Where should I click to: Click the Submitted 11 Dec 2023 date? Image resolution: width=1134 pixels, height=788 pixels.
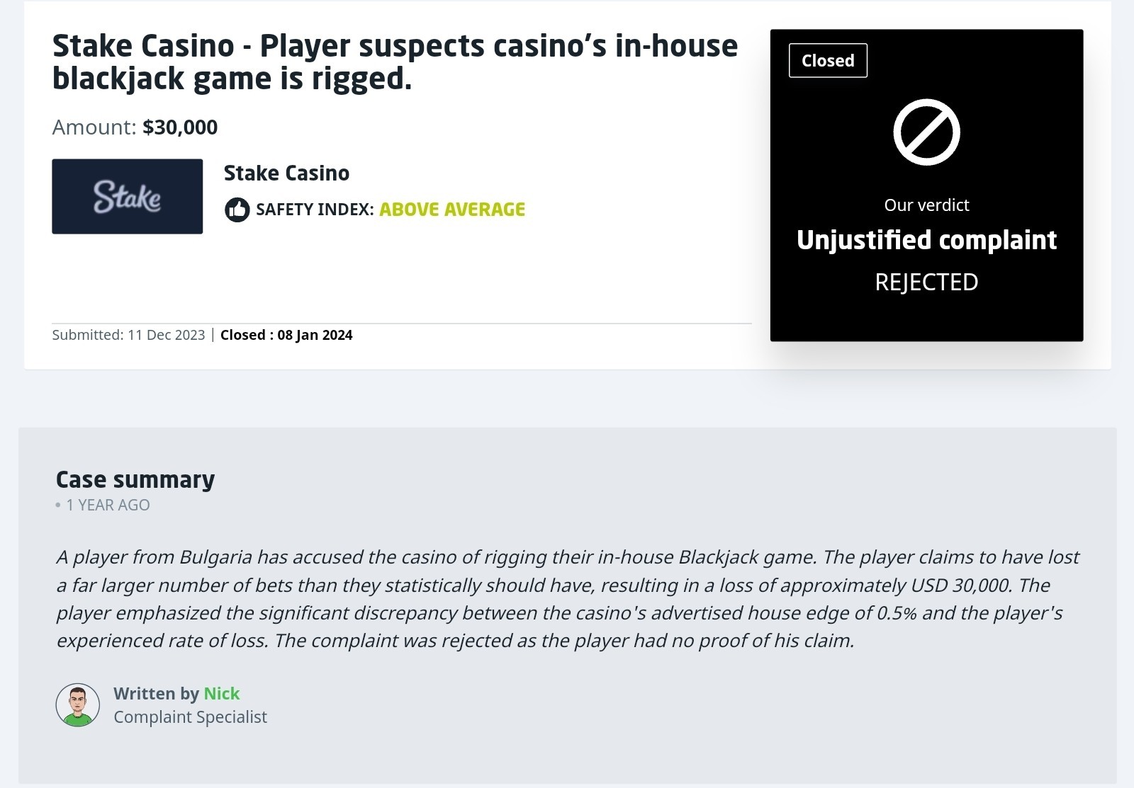click(x=128, y=335)
